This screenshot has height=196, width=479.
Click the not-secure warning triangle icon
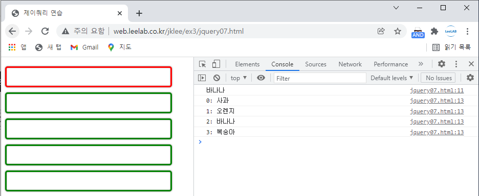(x=66, y=31)
